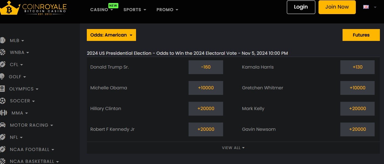384x164 pixels.
Task: Open the SPORTS navigation menu
Action: [135, 10]
